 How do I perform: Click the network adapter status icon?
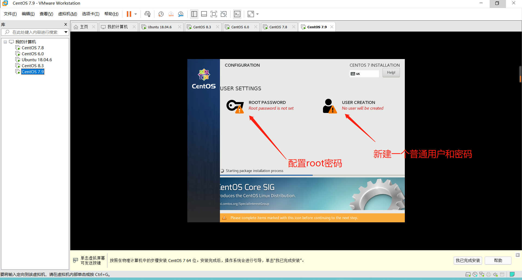coord(482,274)
